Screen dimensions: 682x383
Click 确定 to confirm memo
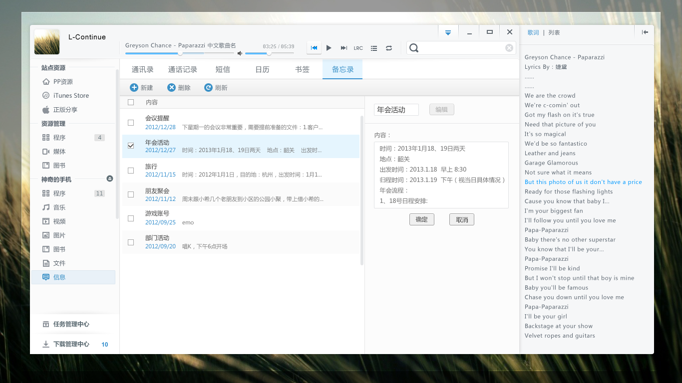422,219
